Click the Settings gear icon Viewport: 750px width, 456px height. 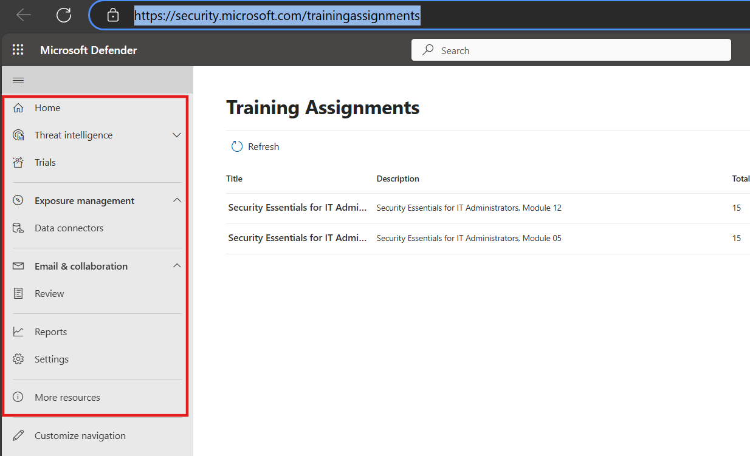click(x=18, y=359)
